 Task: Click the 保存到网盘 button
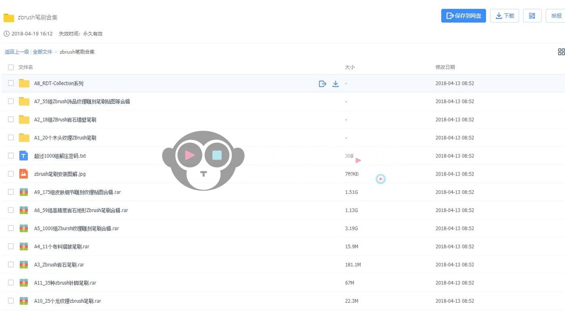click(x=463, y=16)
